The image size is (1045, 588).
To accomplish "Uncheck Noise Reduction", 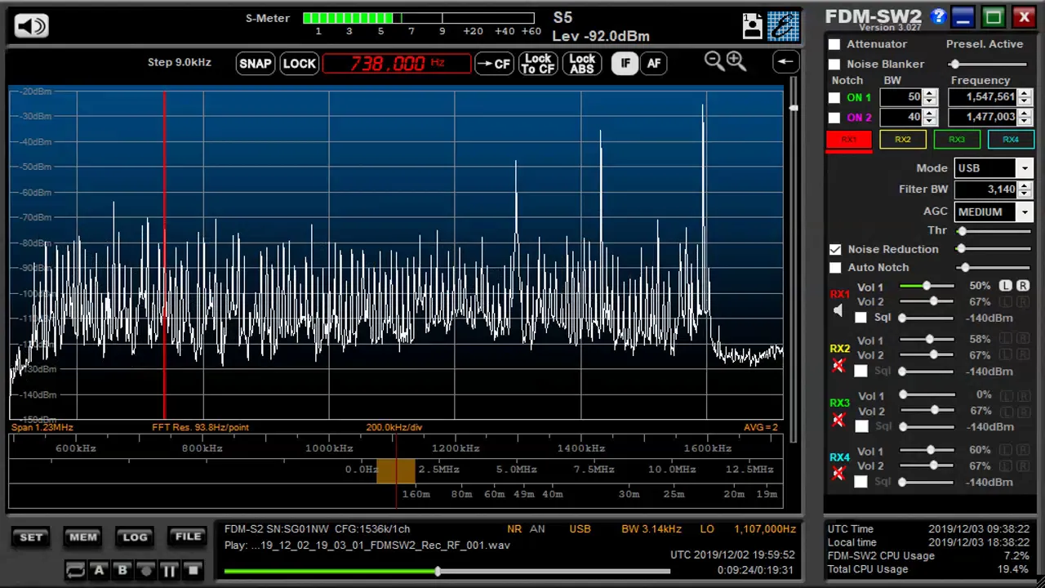I will (835, 249).
